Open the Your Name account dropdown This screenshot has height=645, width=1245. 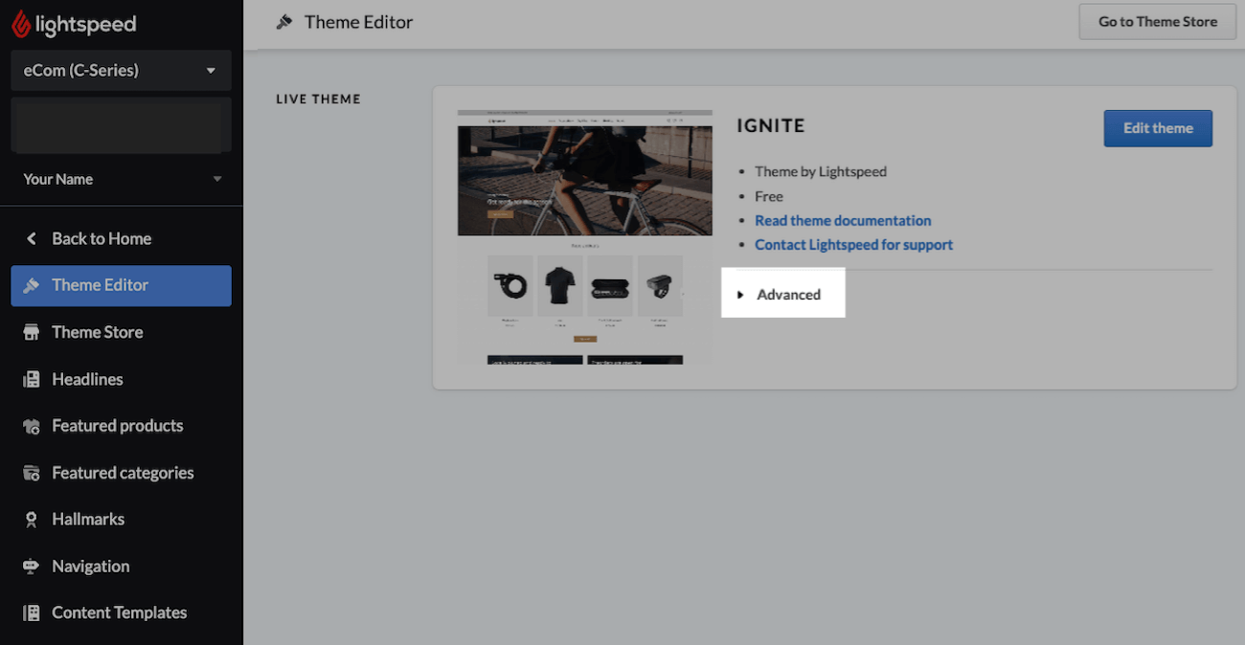click(121, 179)
